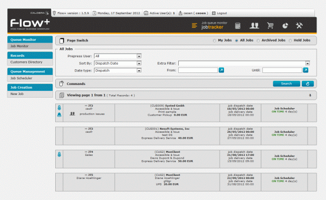Open job JT4 link

pos(89,152)
